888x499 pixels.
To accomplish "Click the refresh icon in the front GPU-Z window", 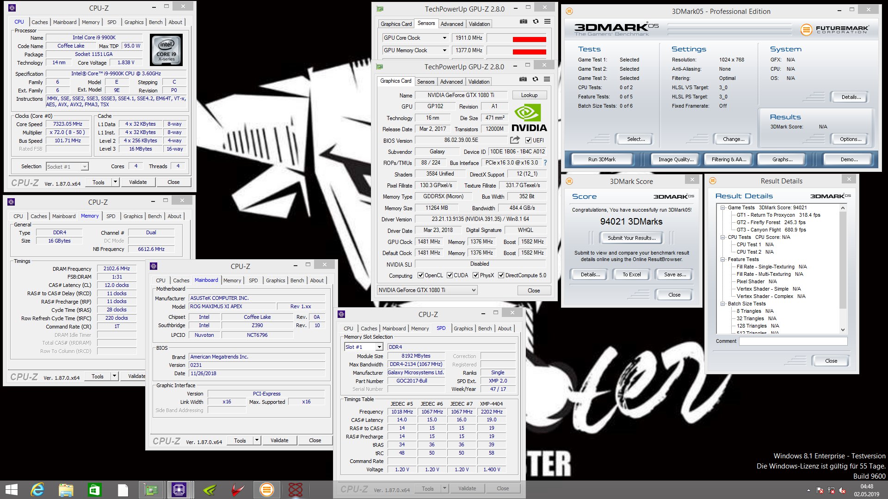I will [535, 79].
